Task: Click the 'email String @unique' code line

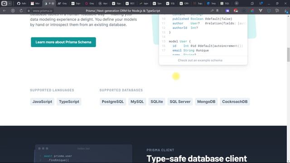Action: pos(190,50)
